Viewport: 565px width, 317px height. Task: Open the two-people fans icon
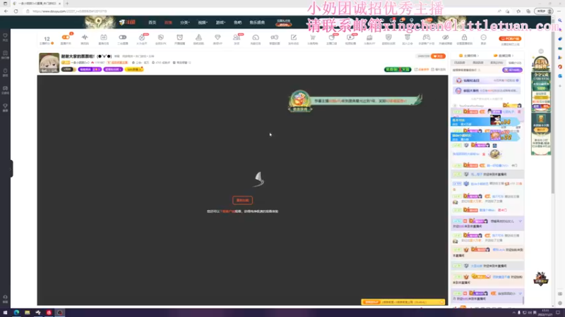click(x=237, y=37)
